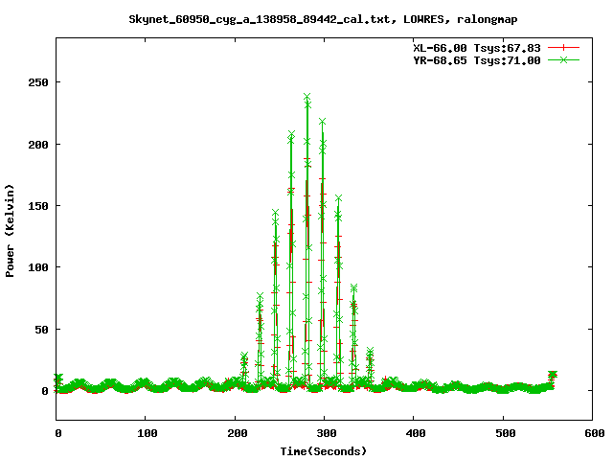Click the last data marker near 555 seconds

[552, 375]
